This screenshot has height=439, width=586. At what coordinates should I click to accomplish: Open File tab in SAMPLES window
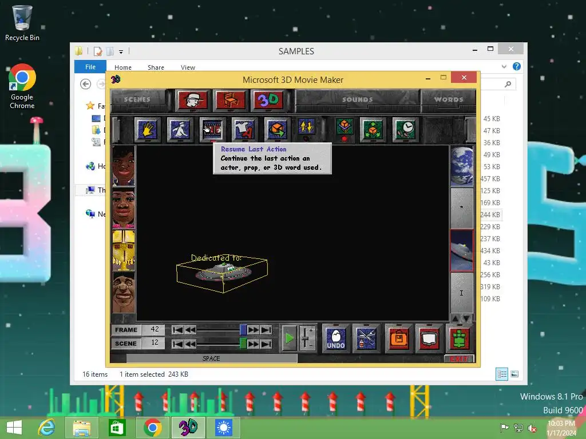tap(90, 67)
